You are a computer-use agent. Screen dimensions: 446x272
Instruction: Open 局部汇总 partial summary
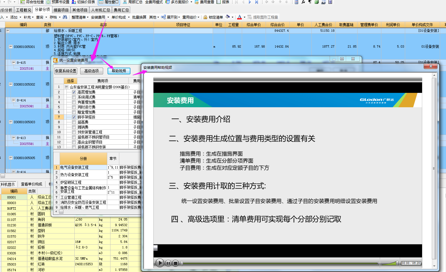pyautogui.click(x=133, y=2)
